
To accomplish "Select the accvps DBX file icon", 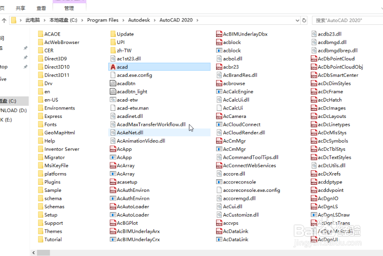I will pos(219,223).
